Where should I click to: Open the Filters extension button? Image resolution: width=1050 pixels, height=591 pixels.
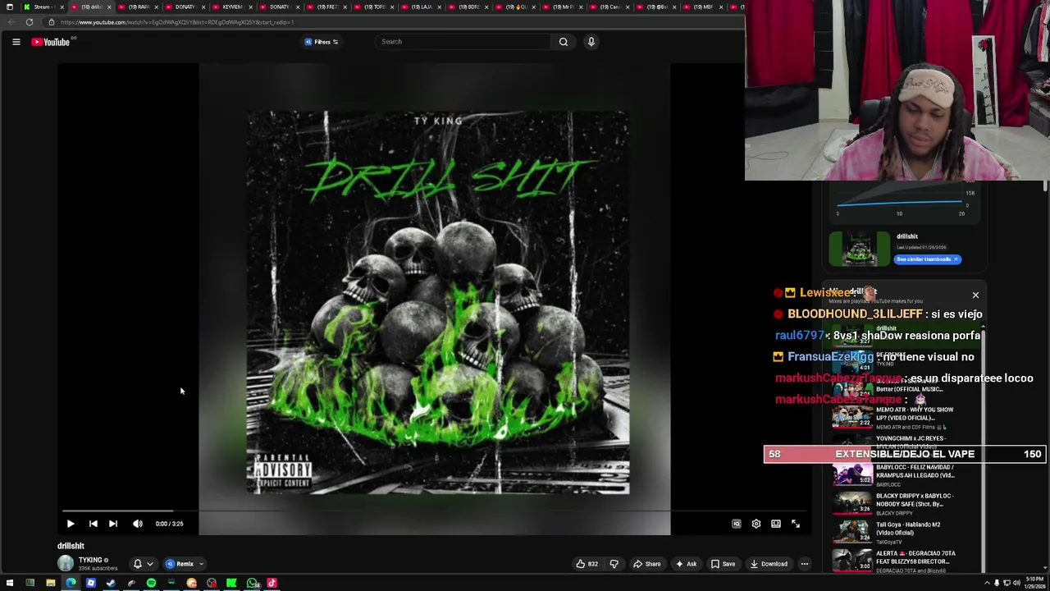pyautogui.click(x=322, y=42)
